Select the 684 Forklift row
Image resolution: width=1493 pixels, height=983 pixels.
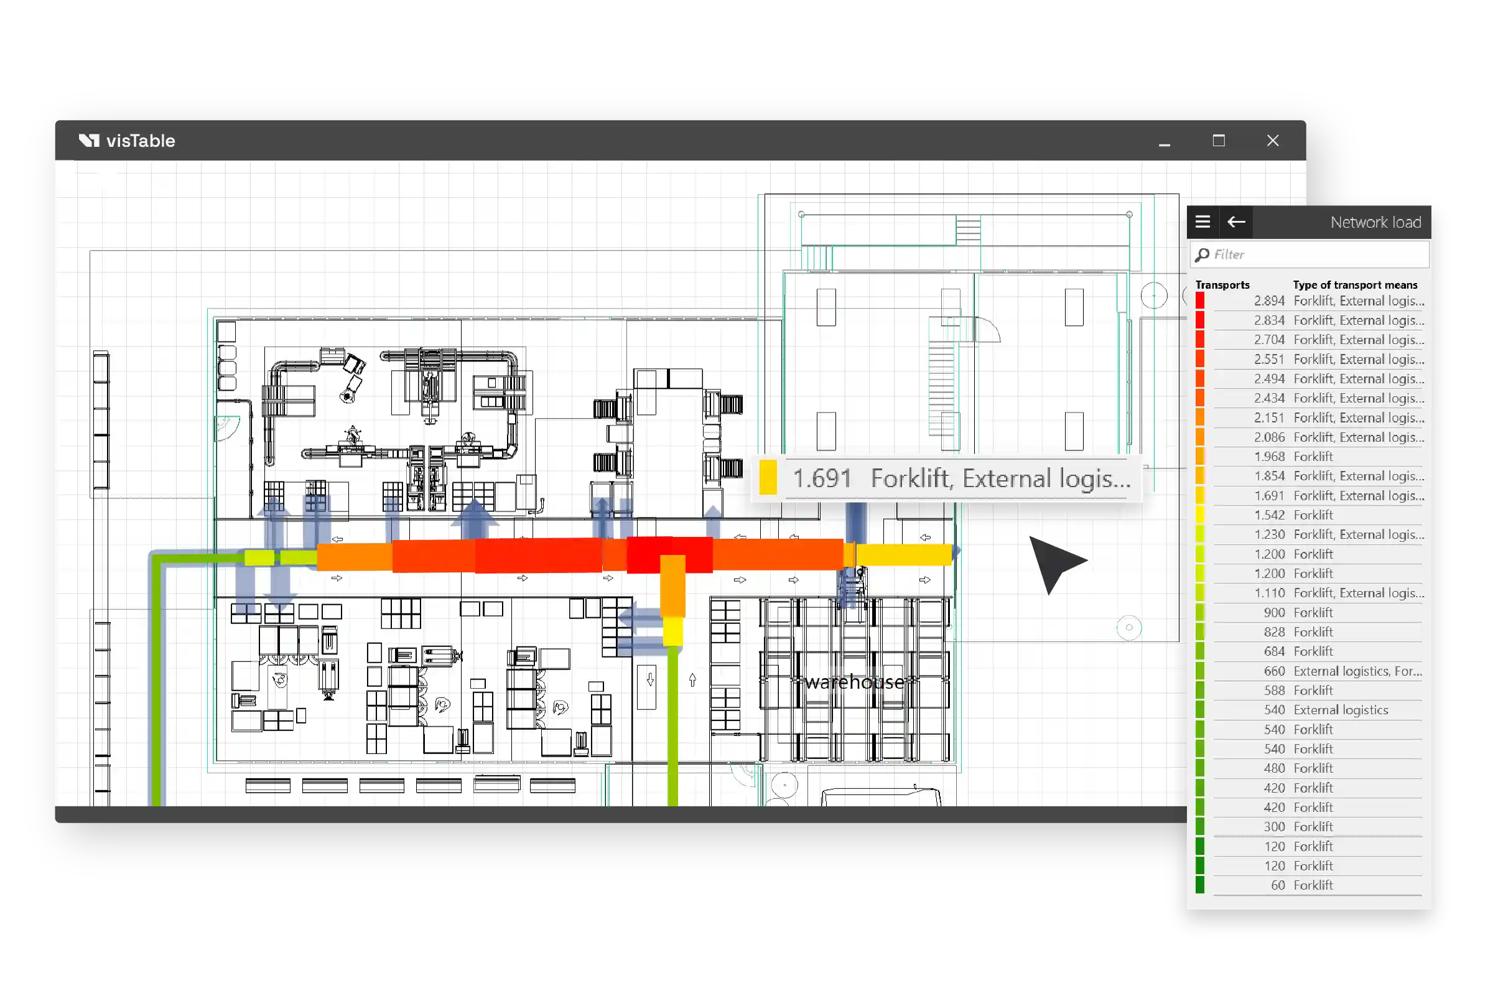[1310, 652]
